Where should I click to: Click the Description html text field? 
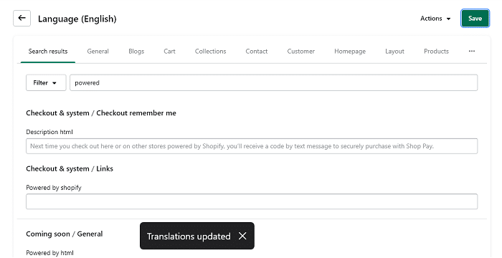point(252,146)
